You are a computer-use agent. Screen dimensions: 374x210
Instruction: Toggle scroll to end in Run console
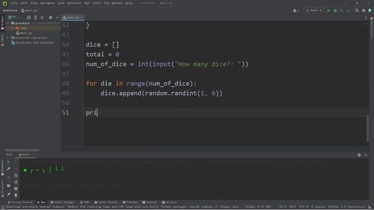click(x=16, y=182)
